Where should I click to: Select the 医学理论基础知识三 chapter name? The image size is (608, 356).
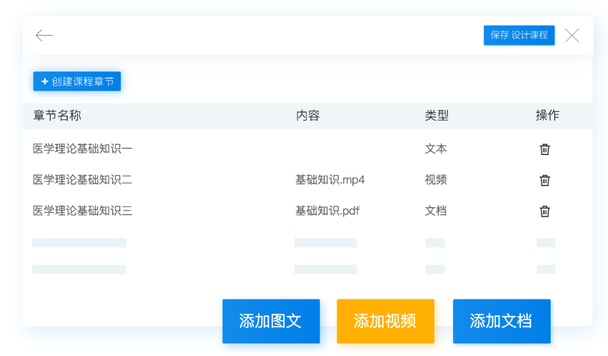pos(82,211)
